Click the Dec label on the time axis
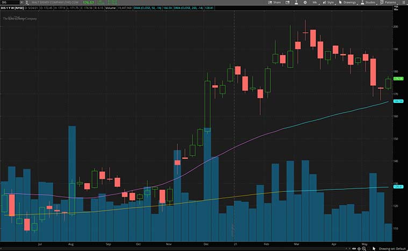The image size is (408, 251). [206, 244]
